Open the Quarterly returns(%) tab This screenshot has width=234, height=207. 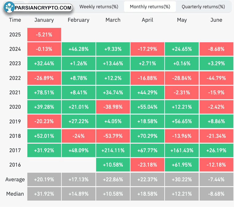(x=203, y=7)
